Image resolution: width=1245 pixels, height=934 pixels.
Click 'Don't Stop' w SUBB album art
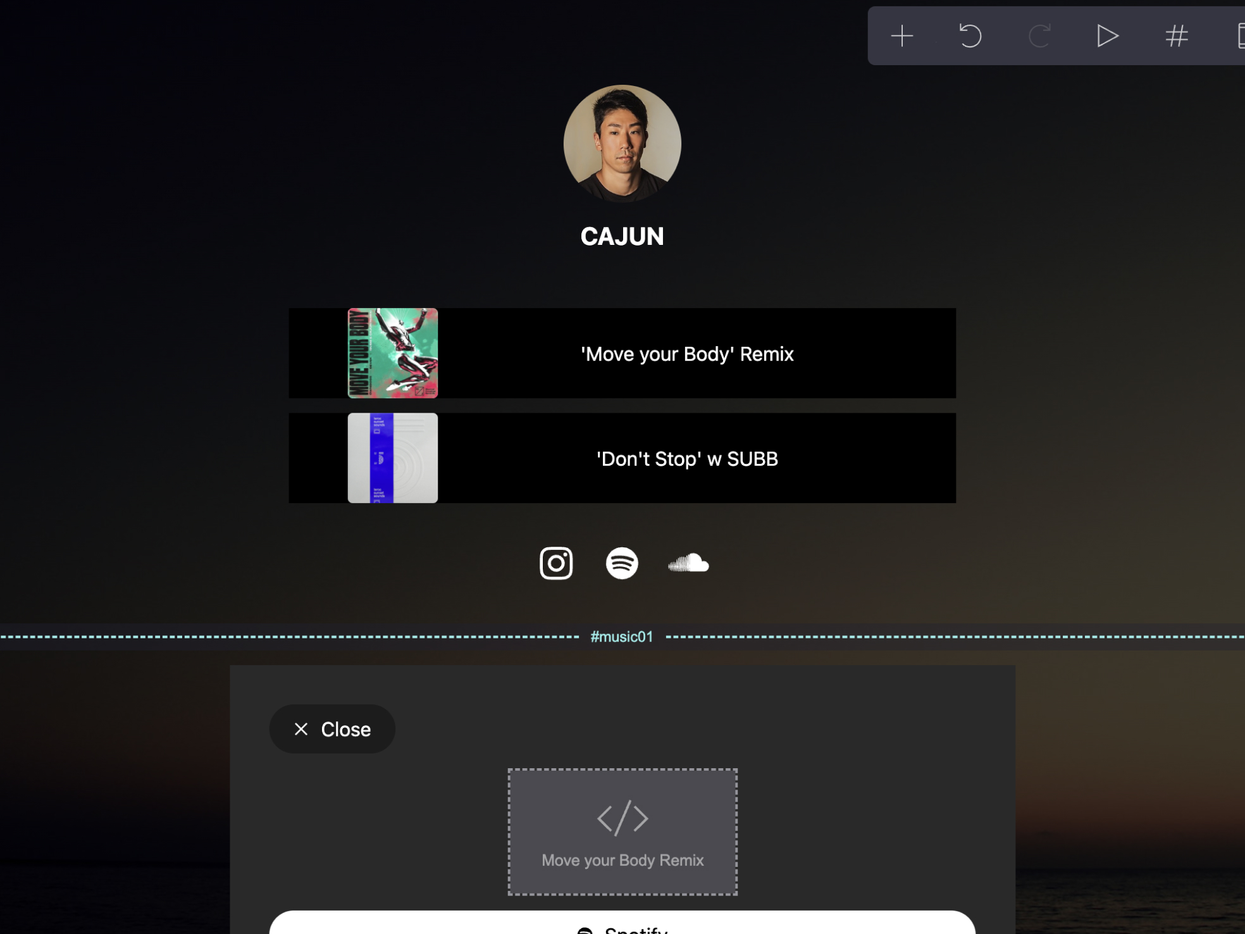tap(392, 458)
